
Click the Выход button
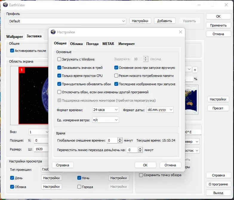(x=218, y=193)
